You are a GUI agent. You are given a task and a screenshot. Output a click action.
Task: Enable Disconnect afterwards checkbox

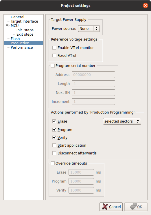[54, 153]
